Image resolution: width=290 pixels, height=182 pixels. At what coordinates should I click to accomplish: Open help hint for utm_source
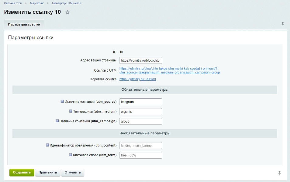pos(62,101)
